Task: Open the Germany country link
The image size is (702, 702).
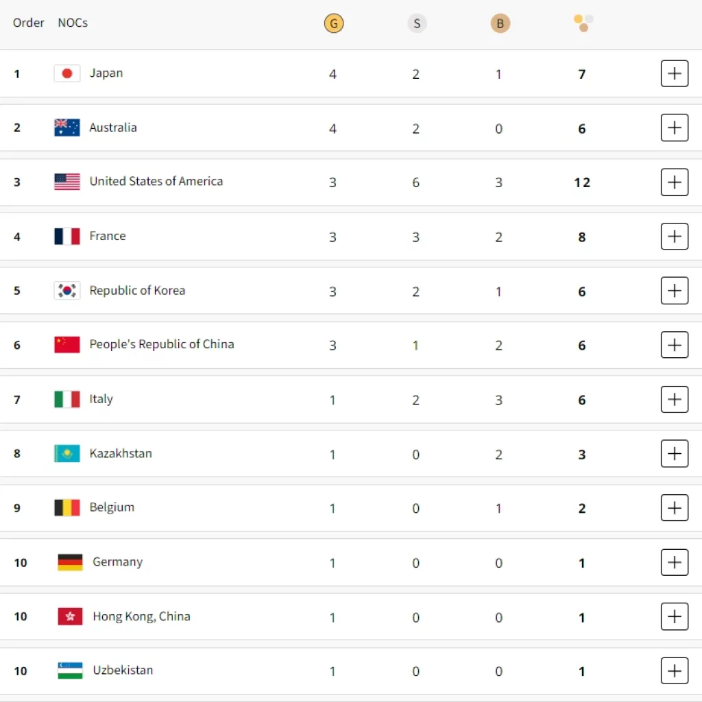Action: pyautogui.click(x=117, y=562)
